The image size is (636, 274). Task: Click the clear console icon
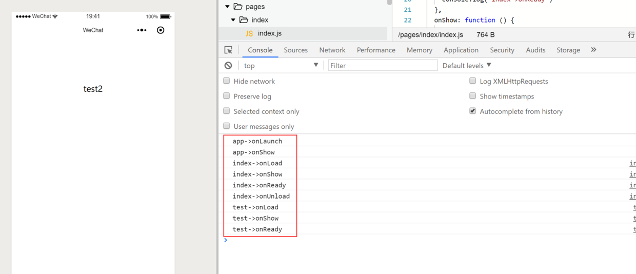tap(228, 65)
